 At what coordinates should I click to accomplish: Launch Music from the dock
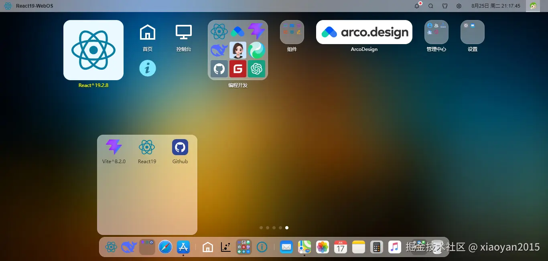coord(395,247)
